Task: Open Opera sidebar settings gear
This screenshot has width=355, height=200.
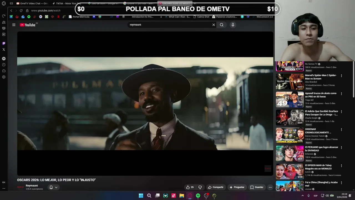Action: tap(4, 77)
